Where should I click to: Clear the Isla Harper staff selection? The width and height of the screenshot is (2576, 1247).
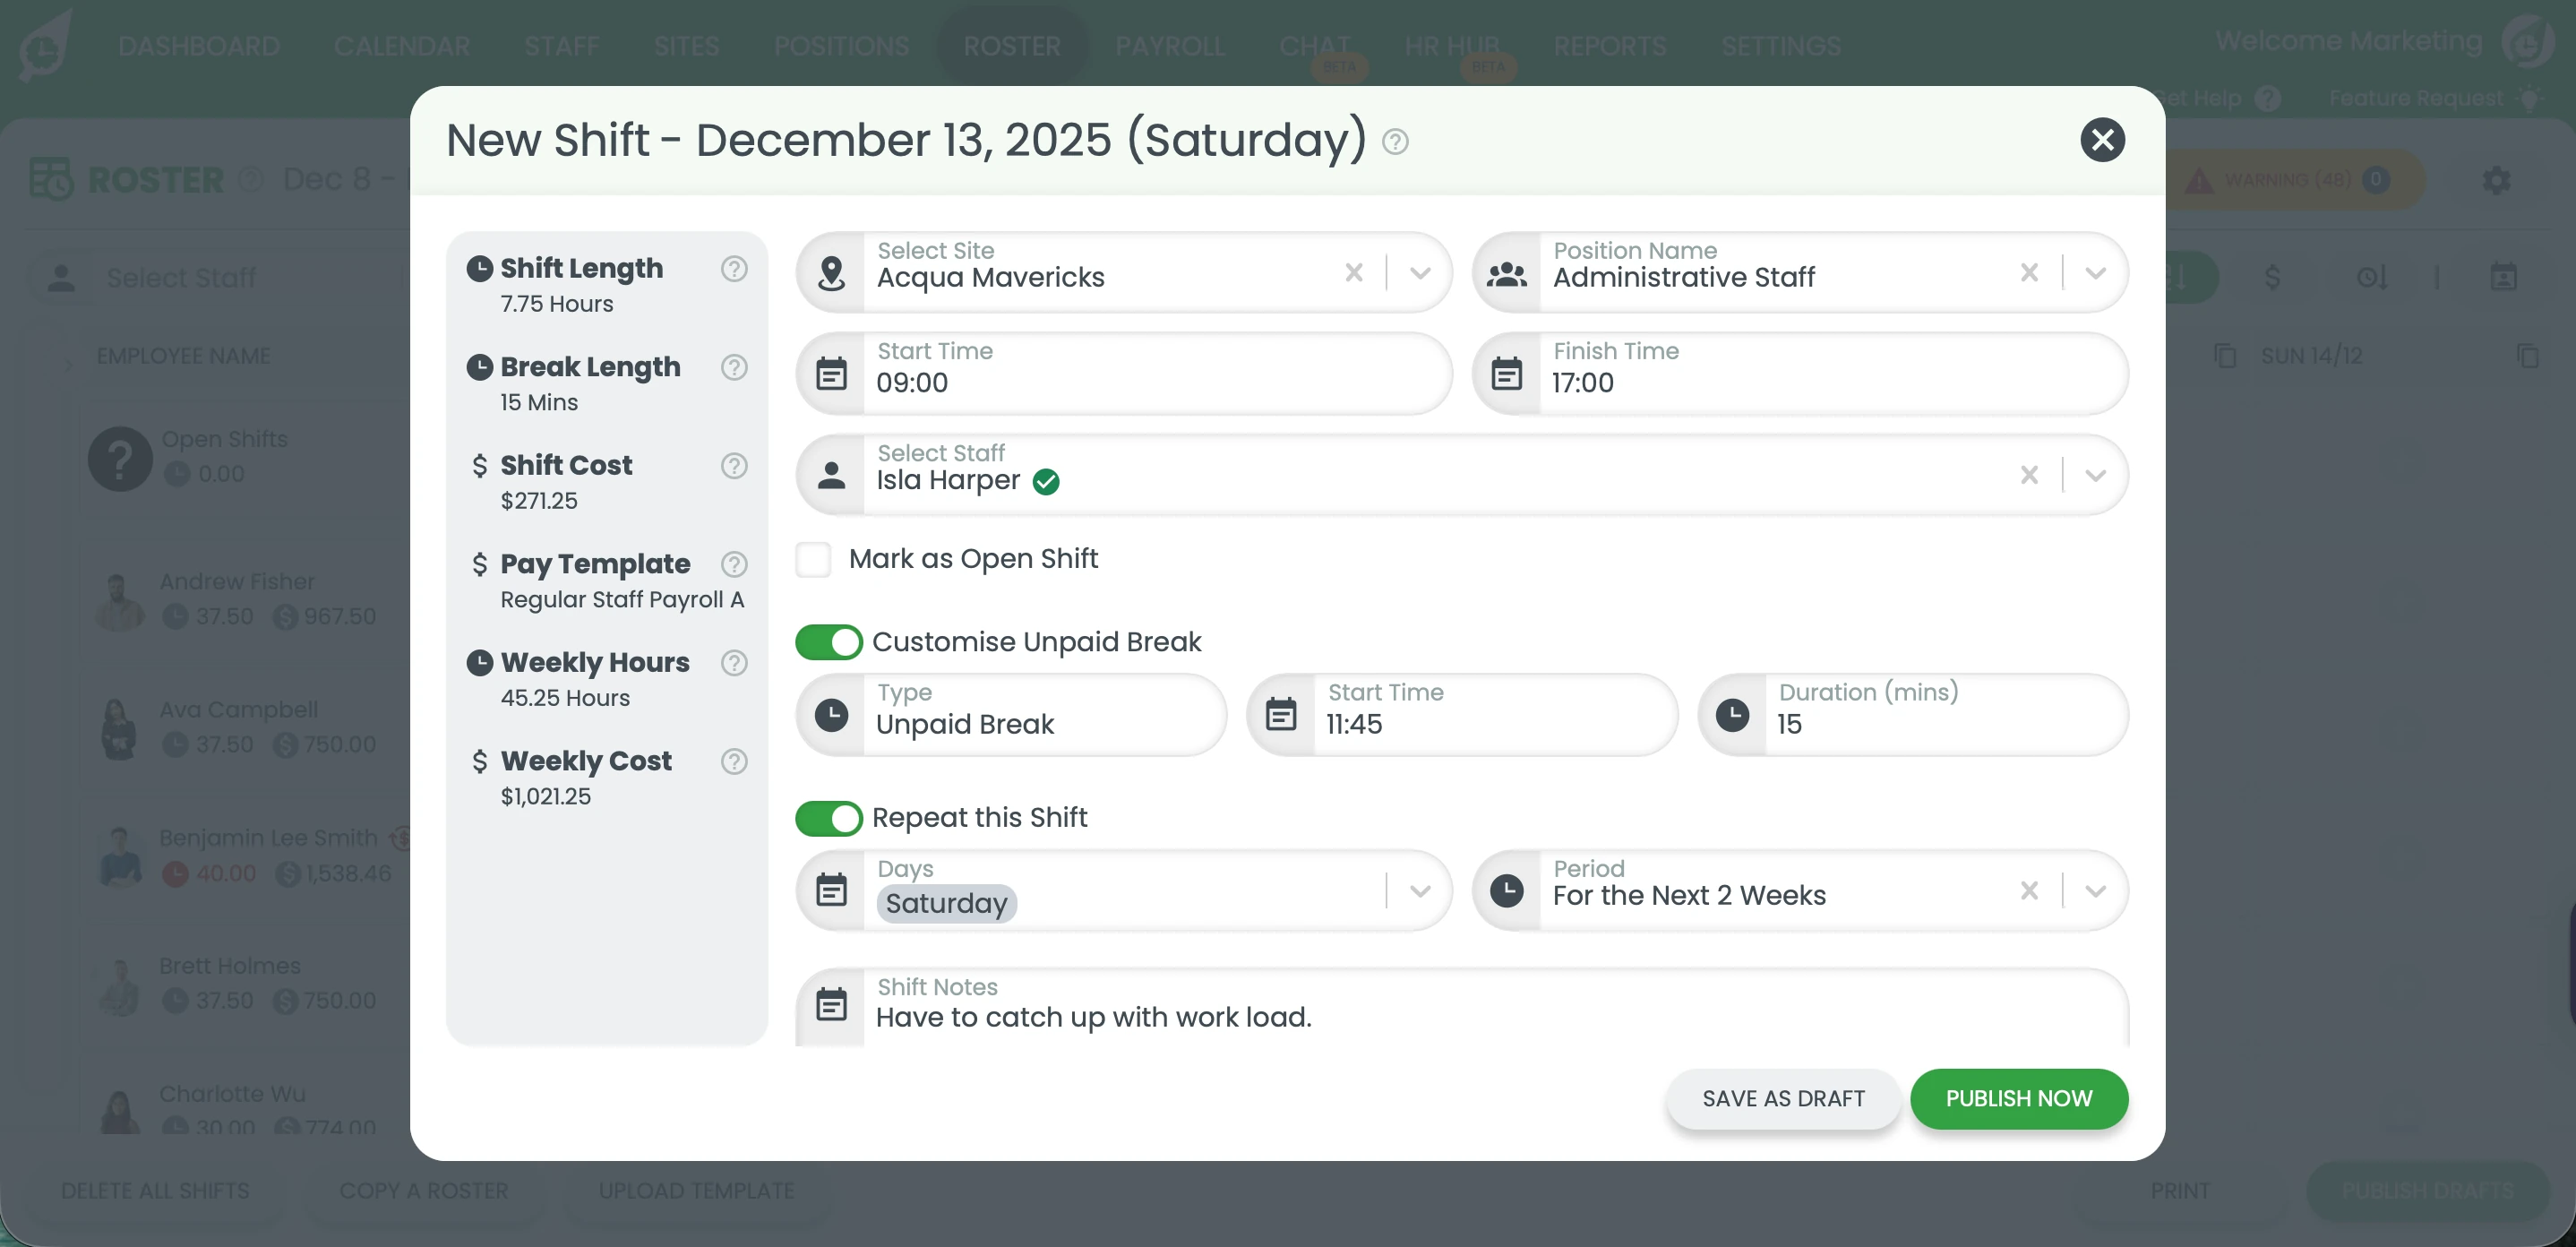[2029, 475]
